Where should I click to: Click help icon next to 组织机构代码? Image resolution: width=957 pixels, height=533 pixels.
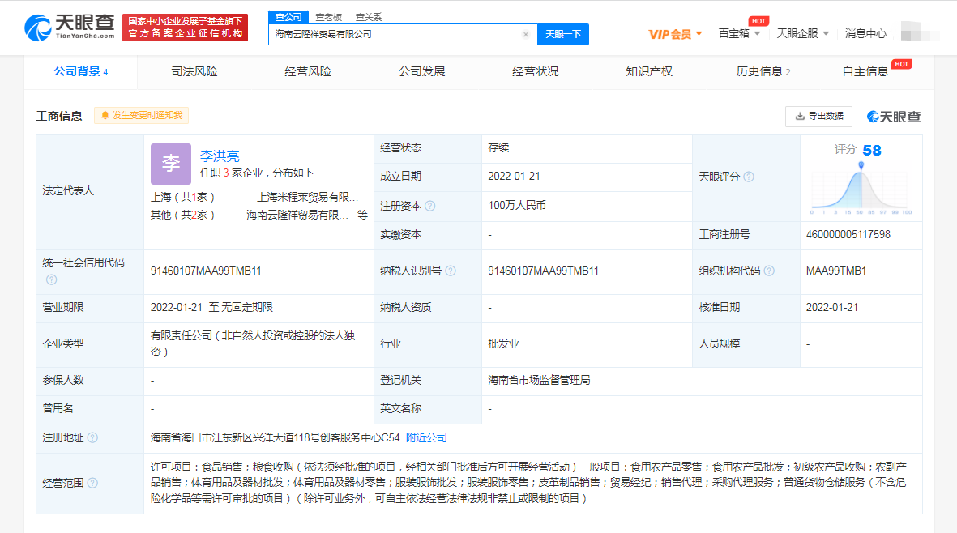769,271
